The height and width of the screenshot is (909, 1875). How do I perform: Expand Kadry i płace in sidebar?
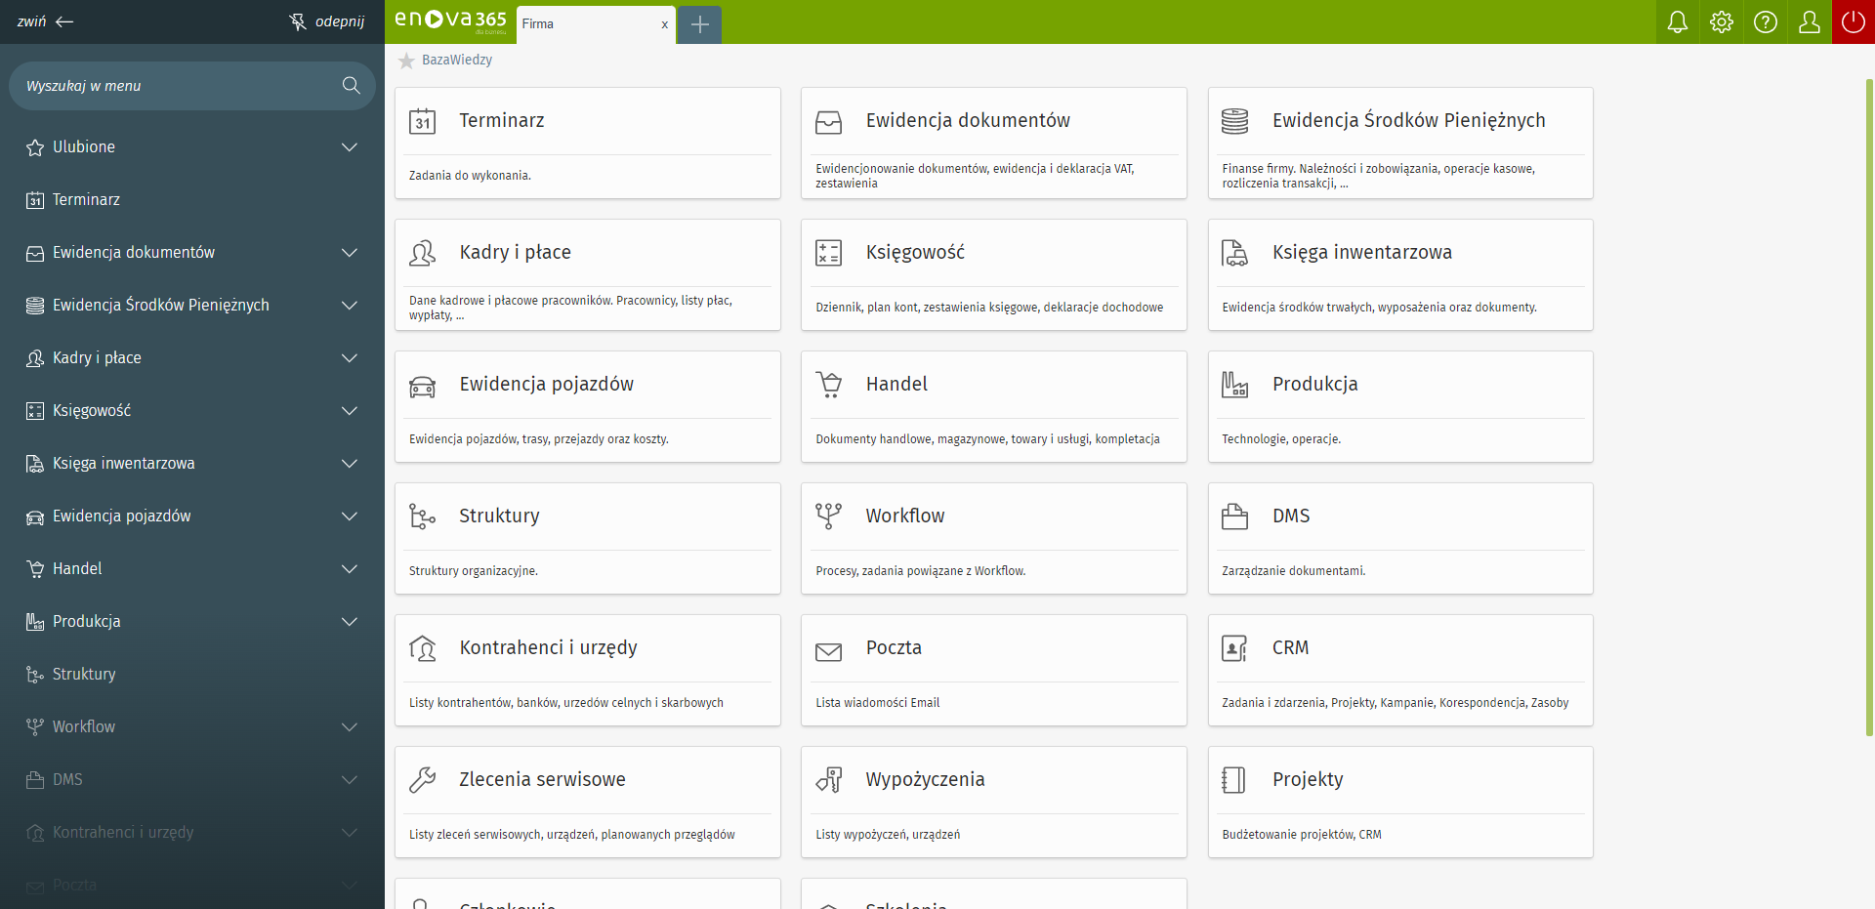click(x=349, y=358)
